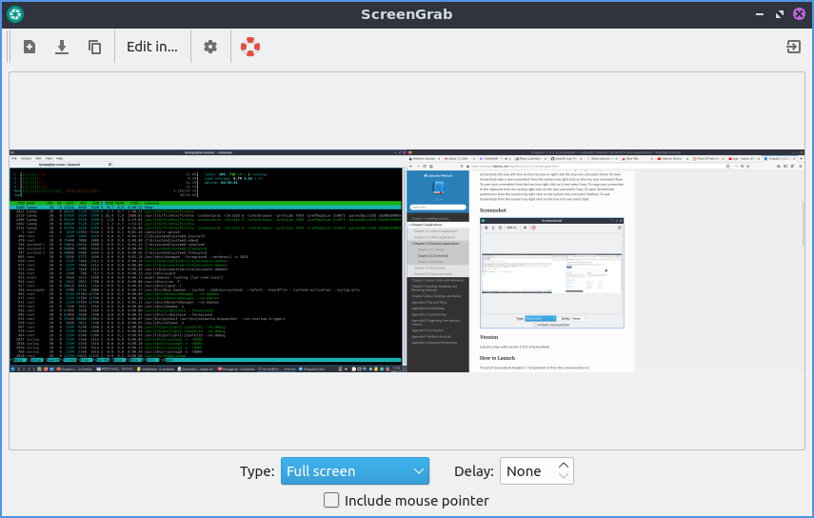This screenshot has width=814, height=518.
Task: Enable the Include mouse pointer checkbox
Action: point(331,500)
